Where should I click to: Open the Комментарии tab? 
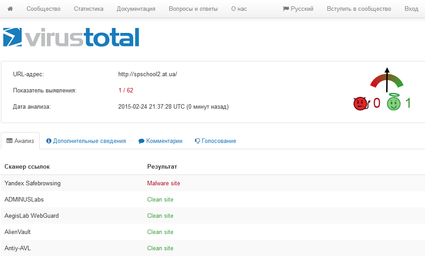[160, 141]
